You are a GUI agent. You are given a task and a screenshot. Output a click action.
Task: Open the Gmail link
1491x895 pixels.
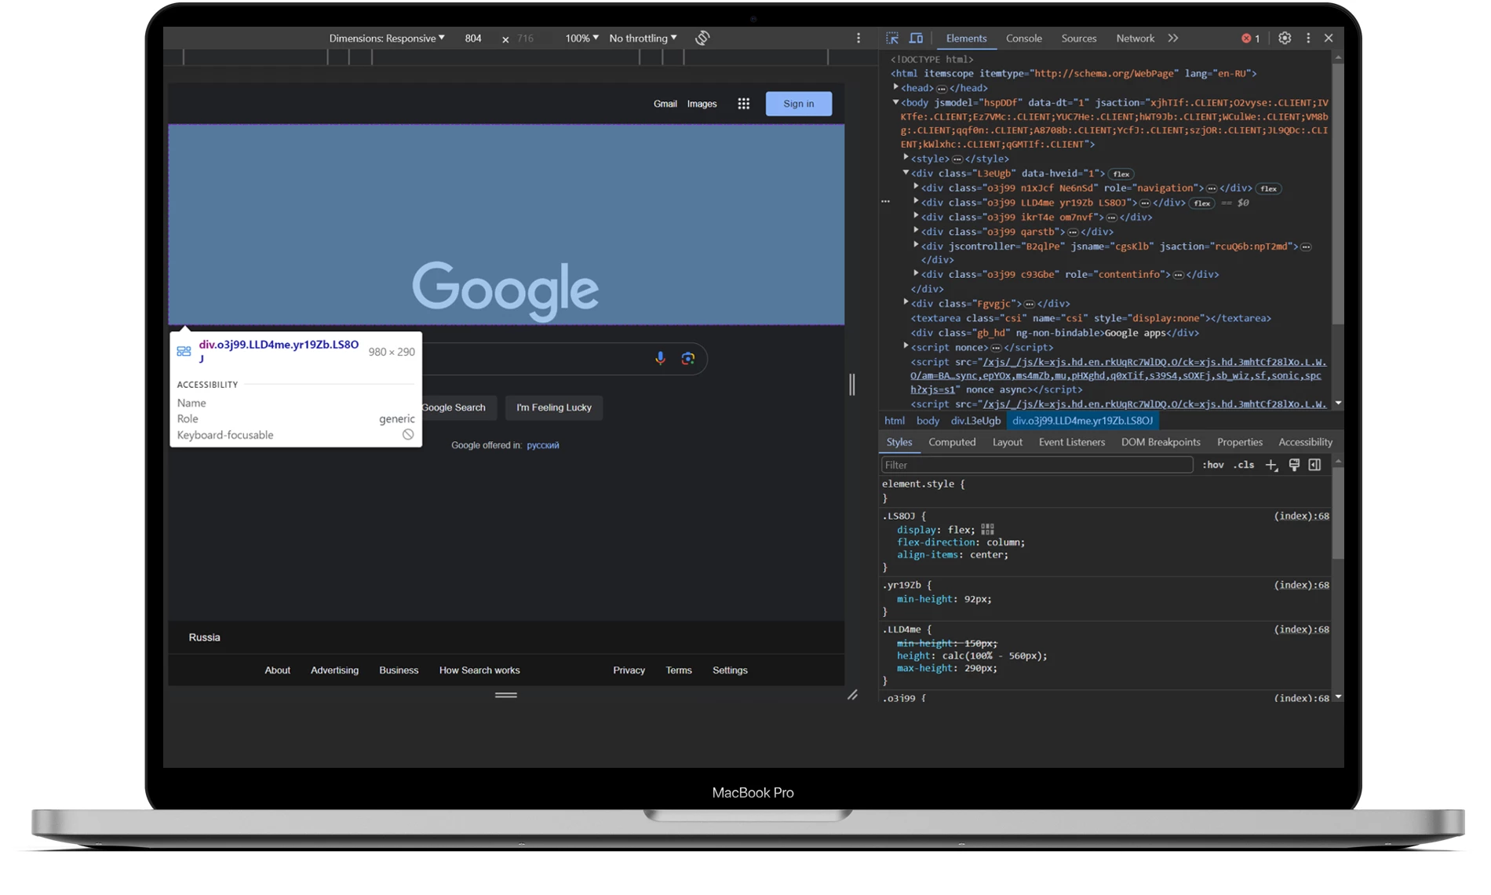point(665,104)
